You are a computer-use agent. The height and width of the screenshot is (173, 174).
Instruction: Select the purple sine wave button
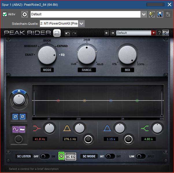coord(16,129)
